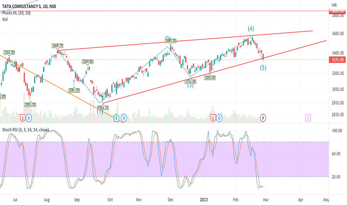The height and width of the screenshot is (205, 347).
Task: Click the 2023 label on the time axis
Action: point(204,200)
